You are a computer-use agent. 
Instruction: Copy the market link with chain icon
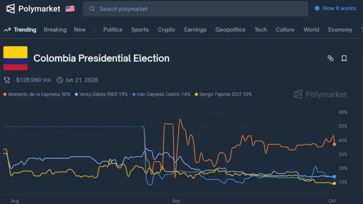[x=330, y=58]
